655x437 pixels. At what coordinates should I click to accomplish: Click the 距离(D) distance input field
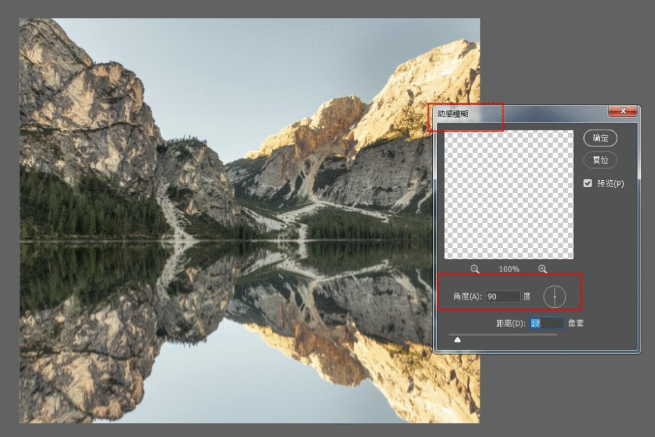click(547, 323)
